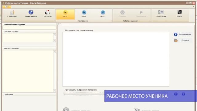Click the Заметки к заданию scroll down arrow
This screenshot has width=197, height=111.
coord(54,91)
